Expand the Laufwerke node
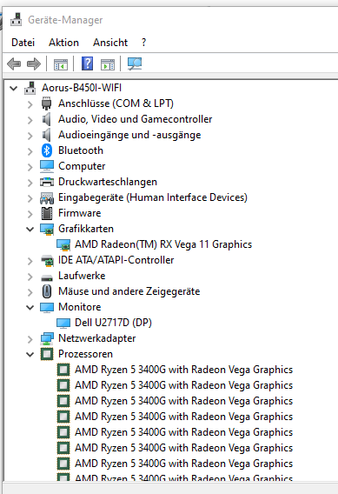This screenshot has width=338, height=494. [x=30, y=277]
